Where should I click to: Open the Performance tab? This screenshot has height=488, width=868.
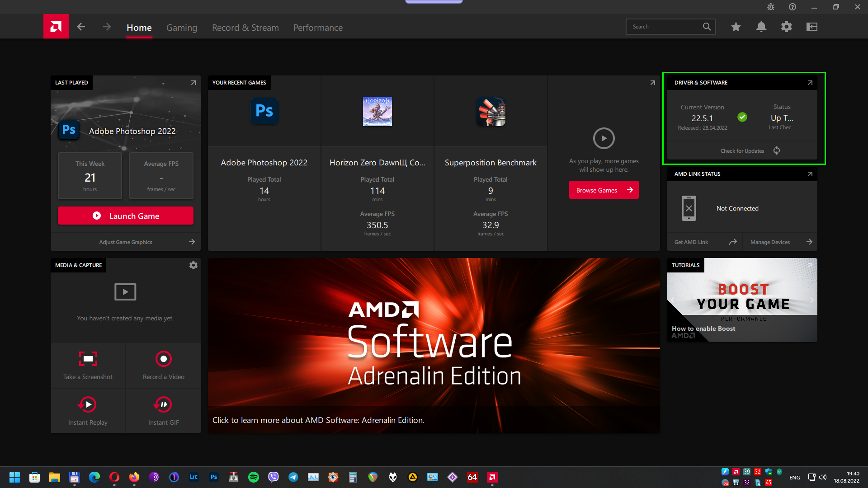tap(318, 28)
